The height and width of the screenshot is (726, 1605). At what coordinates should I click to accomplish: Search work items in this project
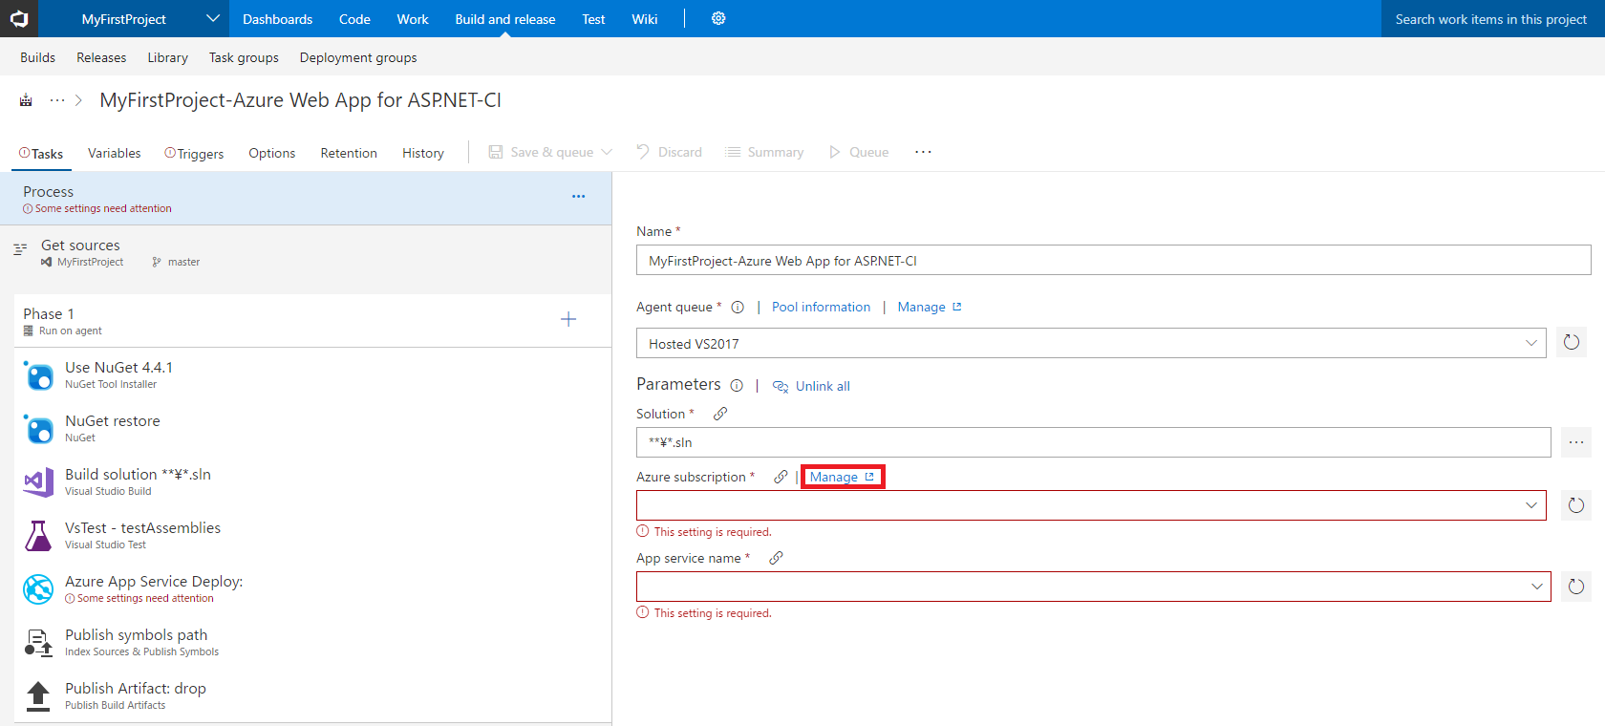(1491, 19)
